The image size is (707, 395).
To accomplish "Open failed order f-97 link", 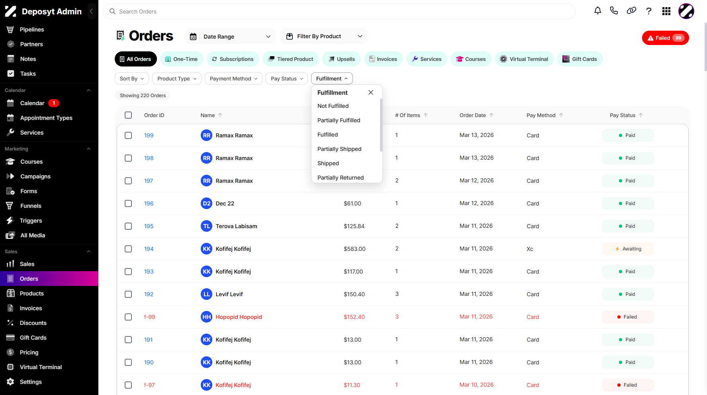I will 149,385.
